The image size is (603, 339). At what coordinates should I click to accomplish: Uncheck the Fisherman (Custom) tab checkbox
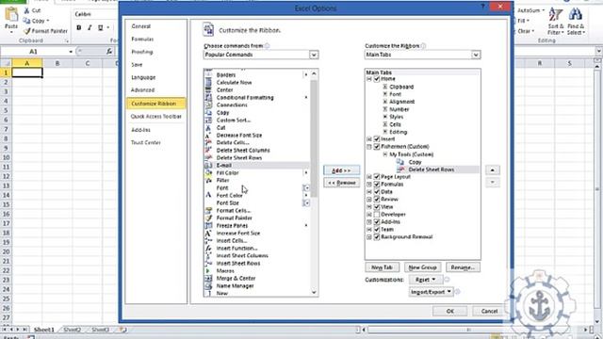[377, 147]
